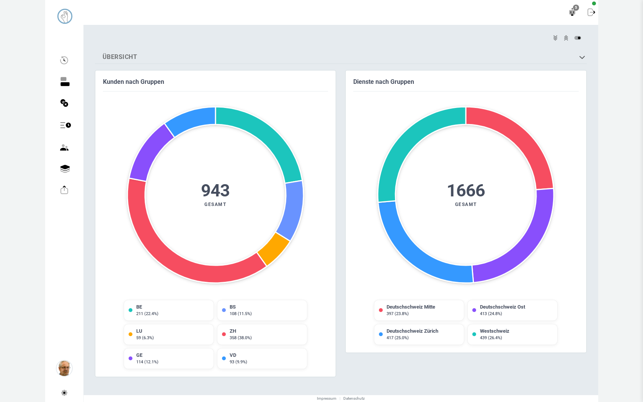Screen dimensions: 643x402
Task: Click the 1666 GESAMT total
Action: click(466, 194)
